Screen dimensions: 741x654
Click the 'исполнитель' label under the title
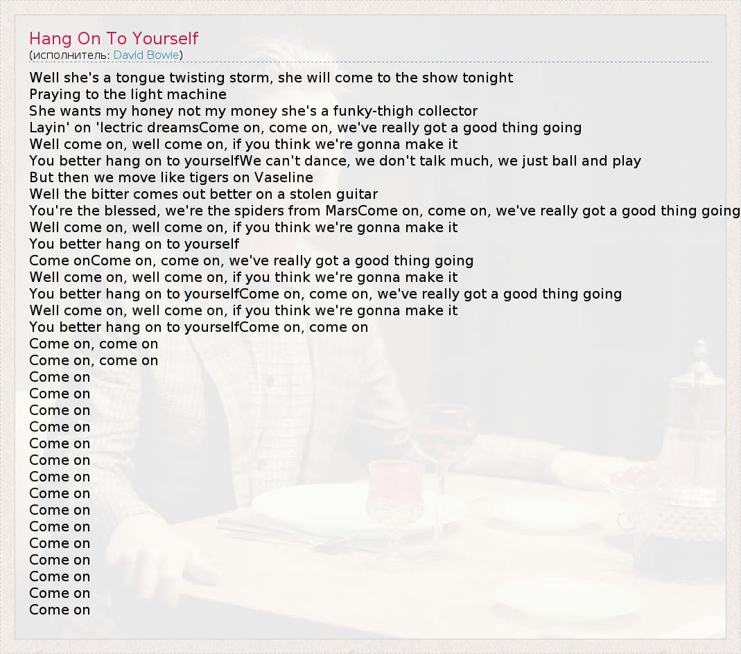coord(69,55)
